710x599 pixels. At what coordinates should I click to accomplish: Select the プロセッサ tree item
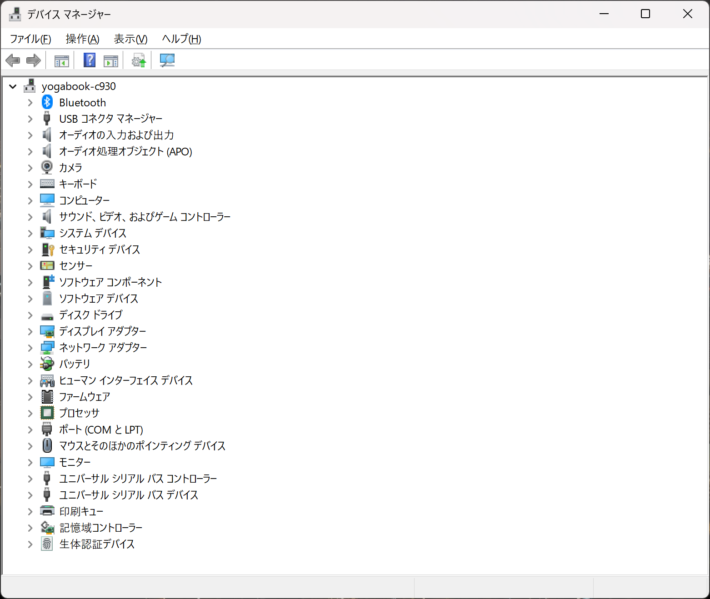click(x=79, y=413)
